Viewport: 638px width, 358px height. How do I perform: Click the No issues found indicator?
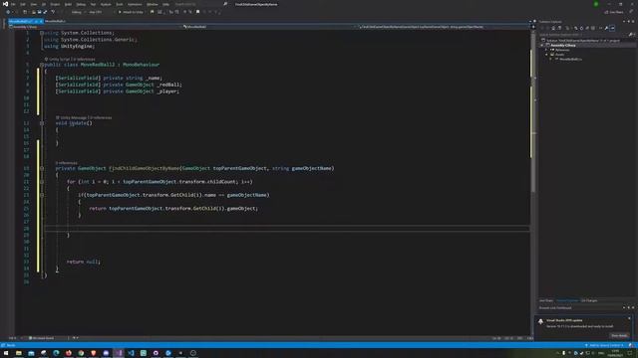pyautogui.click(x=42, y=338)
